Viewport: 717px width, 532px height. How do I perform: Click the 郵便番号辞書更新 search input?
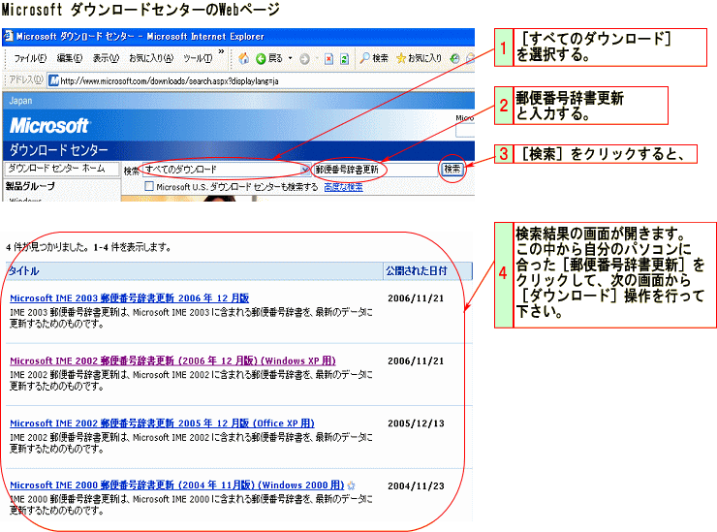[x=375, y=170]
